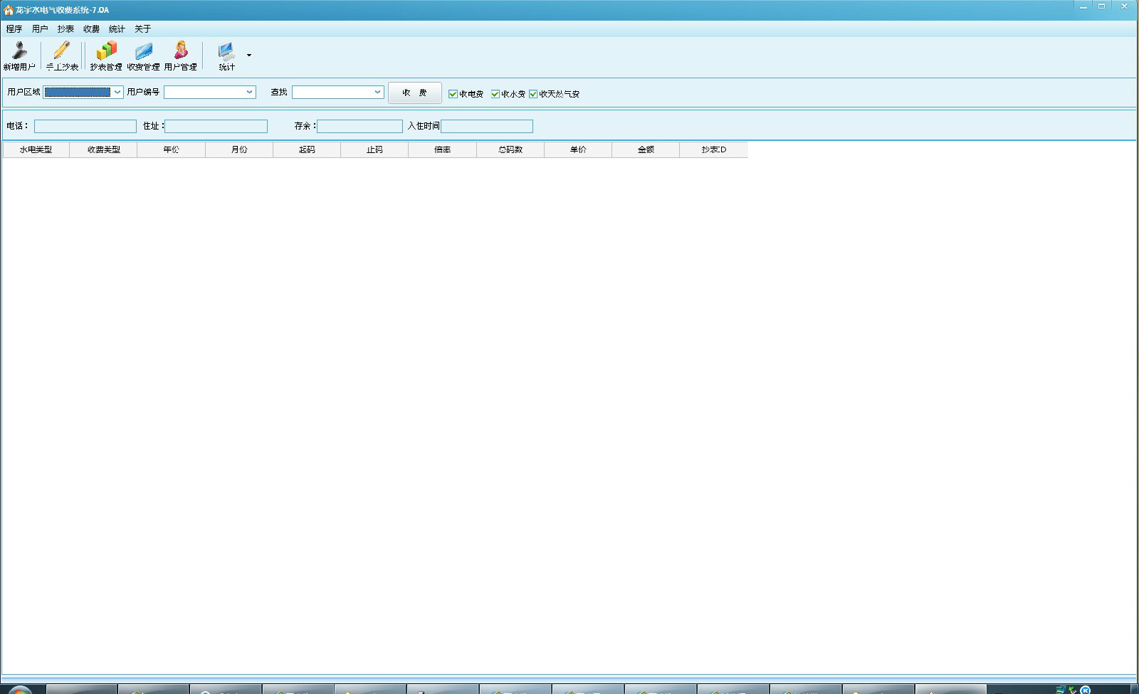Screen dimensions: 1139x694
Task: Focus the 存余 balance input field
Action: click(360, 126)
